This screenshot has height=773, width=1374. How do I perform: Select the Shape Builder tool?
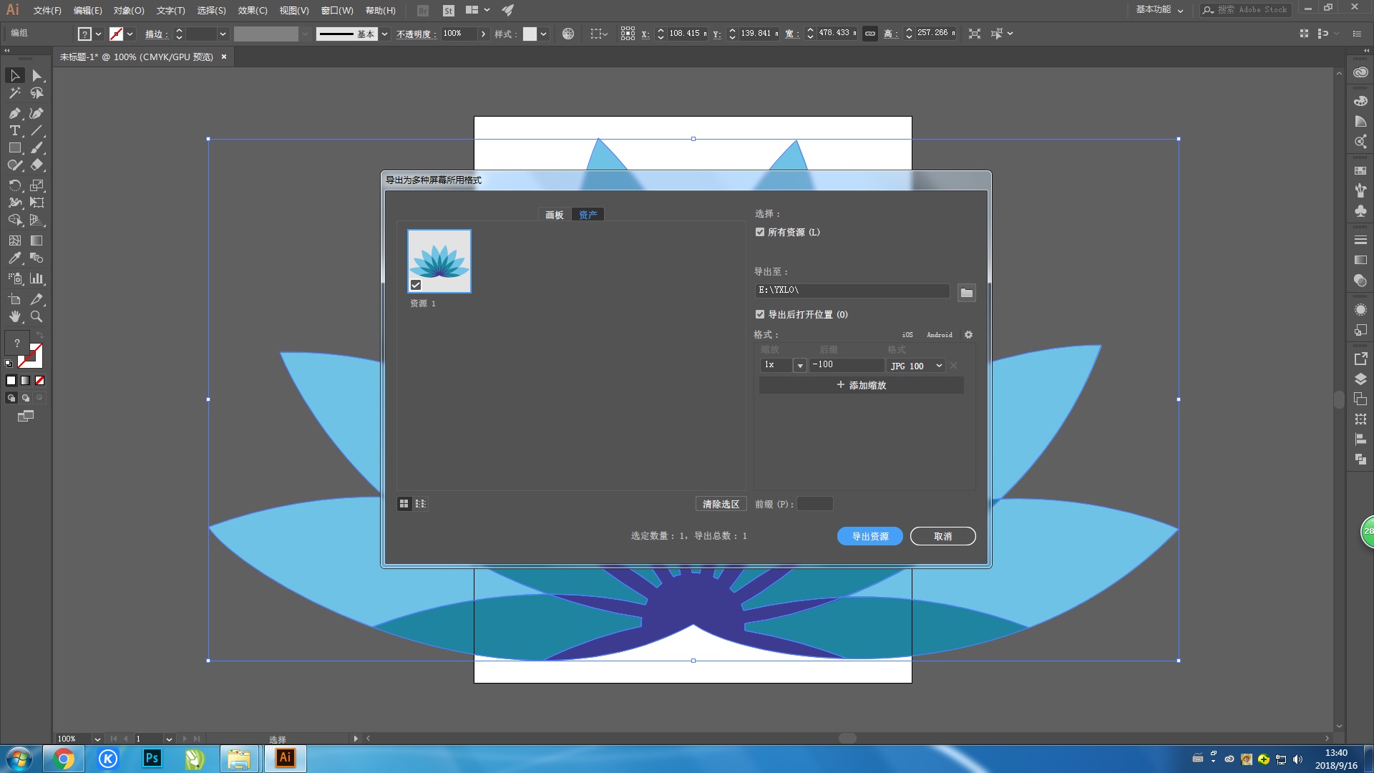pyautogui.click(x=15, y=220)
